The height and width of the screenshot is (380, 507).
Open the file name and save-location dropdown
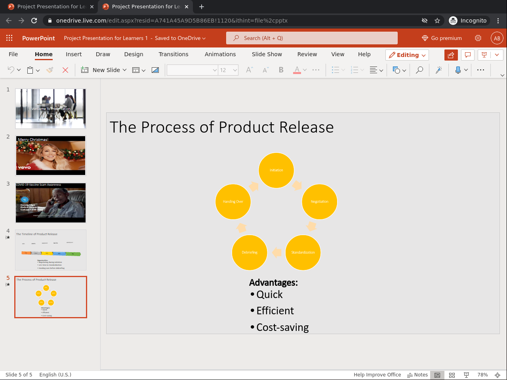(135, 38)
